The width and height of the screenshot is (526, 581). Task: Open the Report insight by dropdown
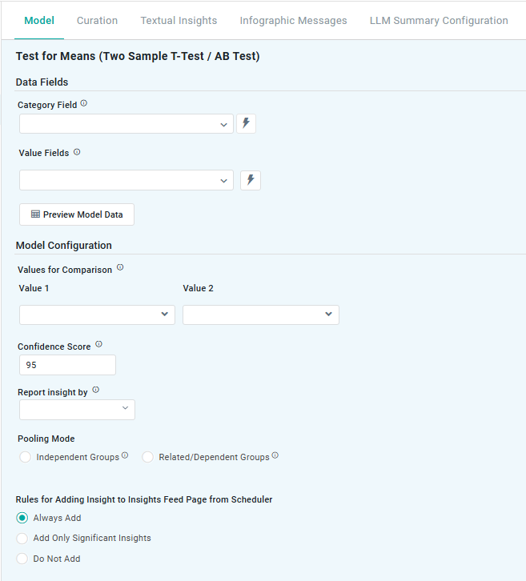(77, 410)
